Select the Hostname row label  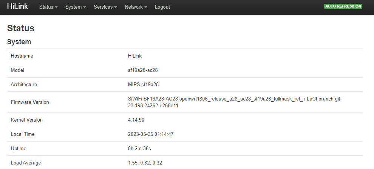point(22,56)
